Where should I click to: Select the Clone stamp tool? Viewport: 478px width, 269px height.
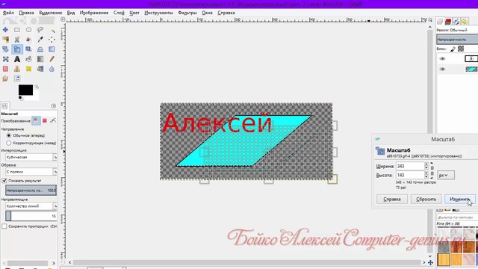17,69
